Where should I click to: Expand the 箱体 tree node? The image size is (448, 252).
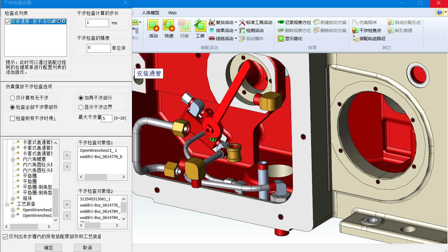coord(13,198)
